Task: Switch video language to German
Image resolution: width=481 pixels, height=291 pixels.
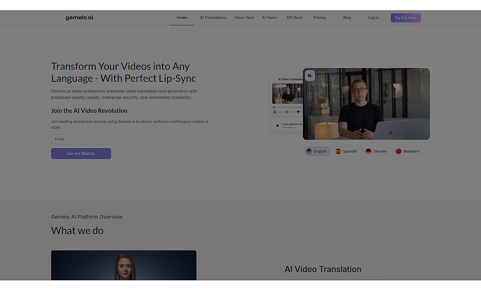Action: click(377, 151)
